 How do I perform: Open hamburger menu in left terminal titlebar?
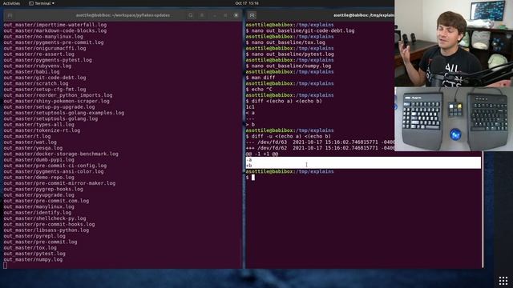(202, 15)
